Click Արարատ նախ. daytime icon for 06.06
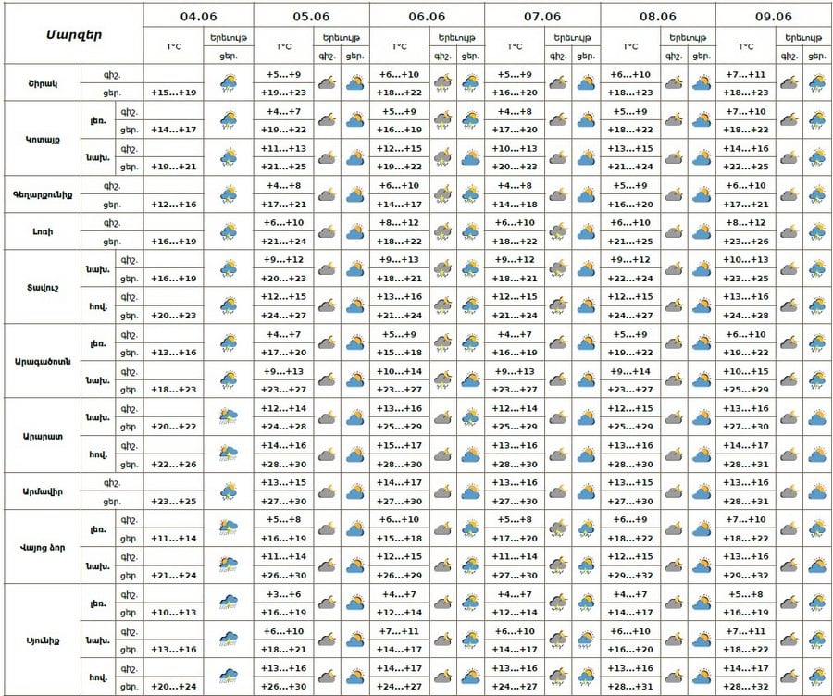833x696 pixels. pos(470,417)
